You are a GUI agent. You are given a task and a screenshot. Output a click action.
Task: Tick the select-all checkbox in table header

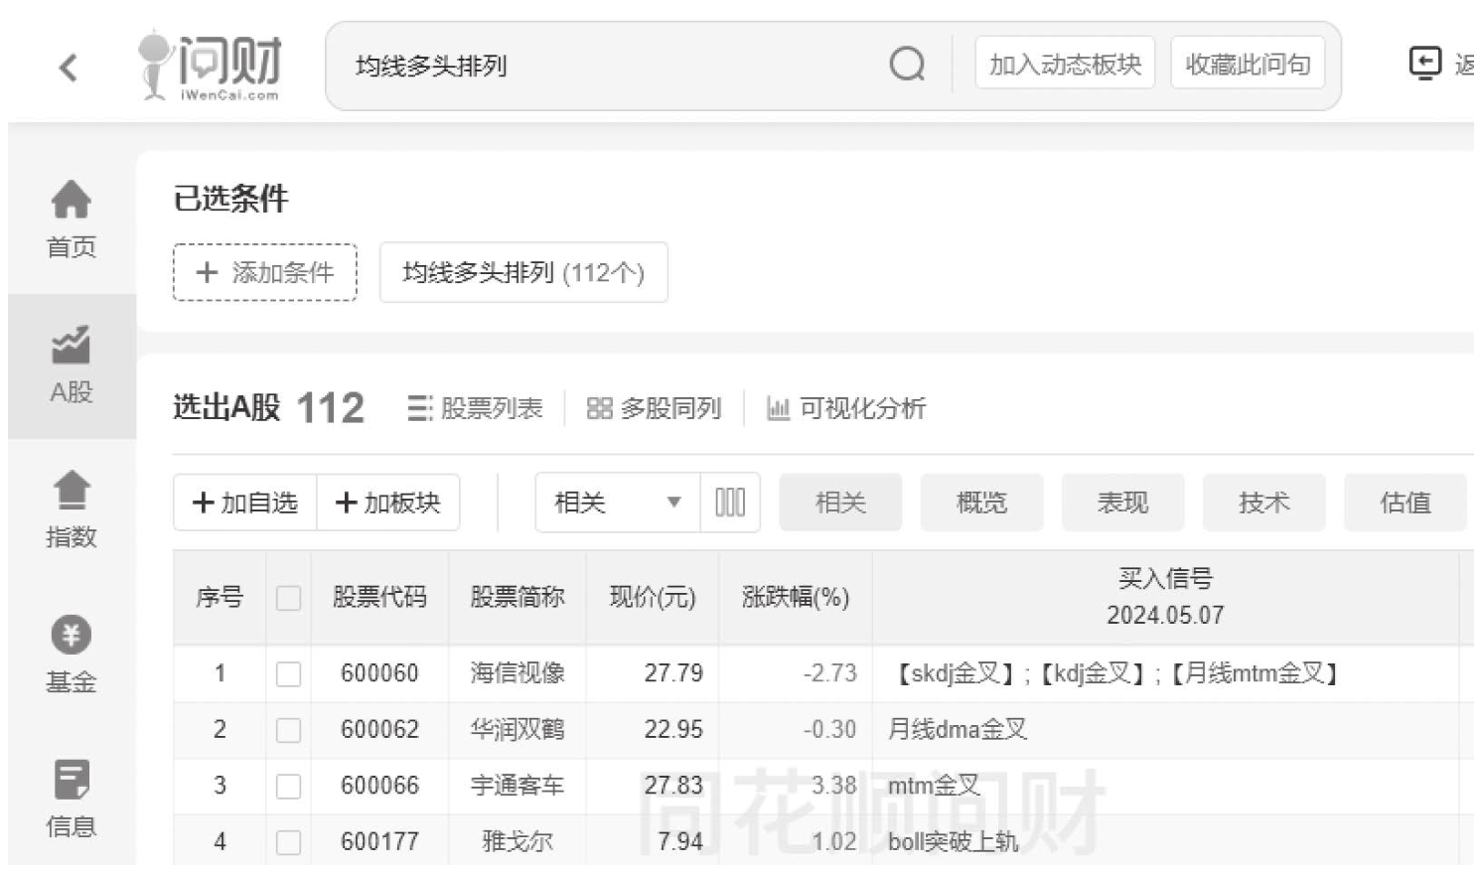coord(288,598)
